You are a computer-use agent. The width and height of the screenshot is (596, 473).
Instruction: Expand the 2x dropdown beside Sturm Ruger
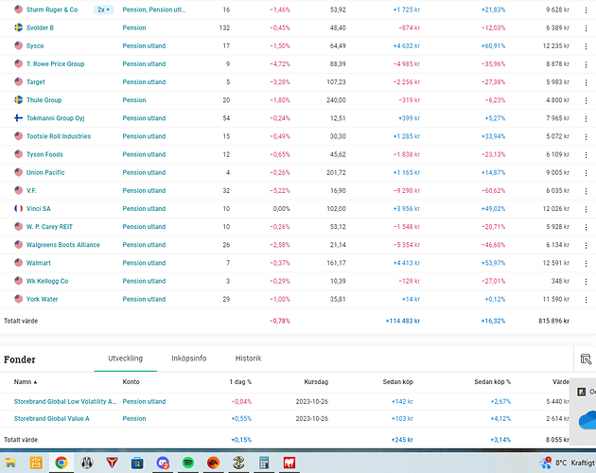(x=103, y=9)
